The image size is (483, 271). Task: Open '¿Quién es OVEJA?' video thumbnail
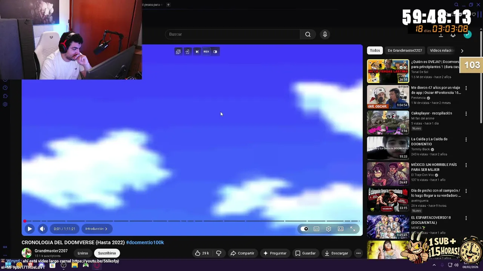point(388,71)
